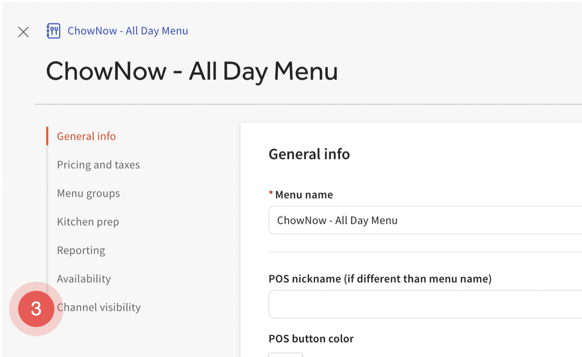This screenshot has height=357, width=582.
Task: Go to Kitchen prep settings
Action: click(88, 222)
